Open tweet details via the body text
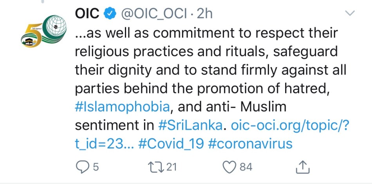This screenshot has width=372, height=184. 204,70
